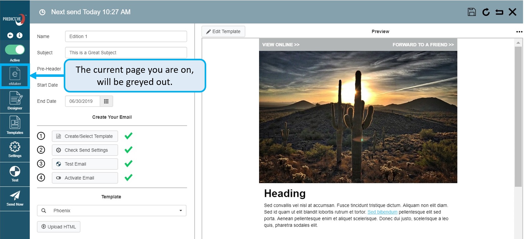Open the Templates sidebar icon

[x=15, y=125]
